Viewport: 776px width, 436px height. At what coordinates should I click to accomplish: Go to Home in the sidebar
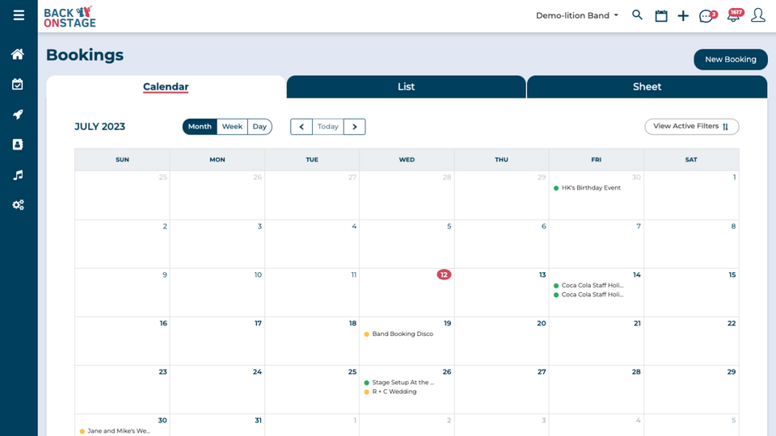(18, 54)
